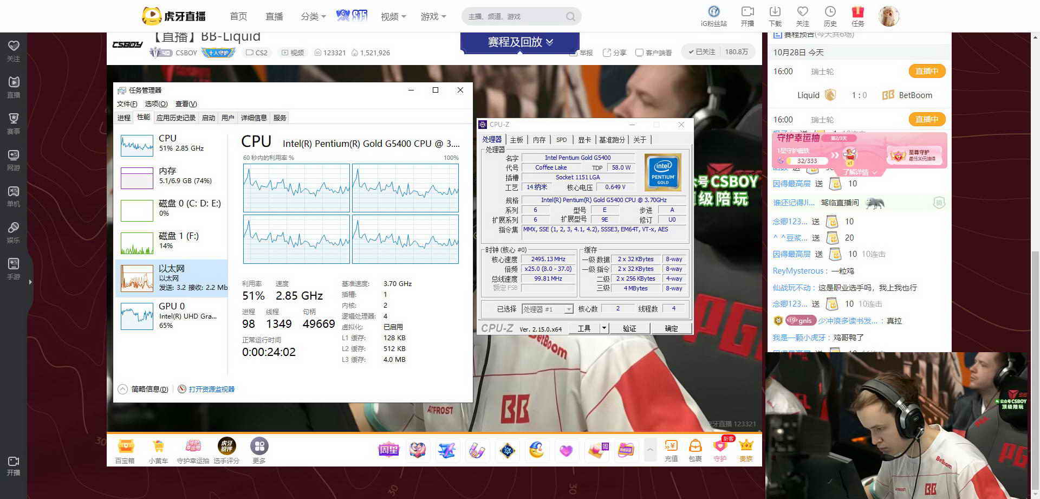Click the 充值 recharge icon
The width and height of the screenshot is (1040, 499).
pos(671,448)
